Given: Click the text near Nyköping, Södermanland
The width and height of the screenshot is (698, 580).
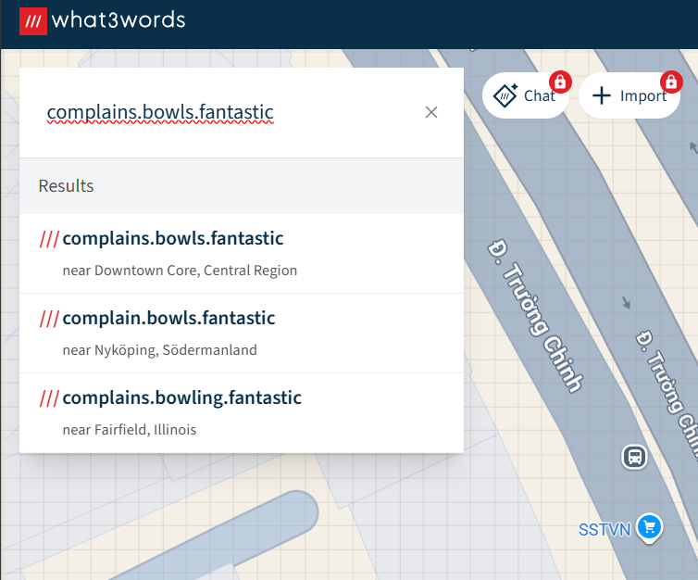Looking at the screenshot, I should click(160, 350).
